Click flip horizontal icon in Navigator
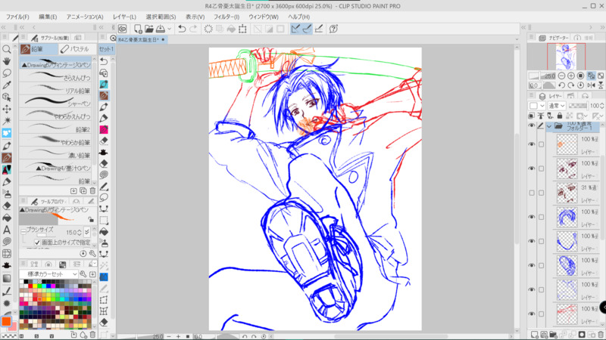Screen dimensions: 606x340 591,85
